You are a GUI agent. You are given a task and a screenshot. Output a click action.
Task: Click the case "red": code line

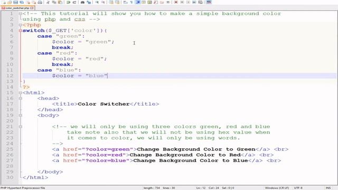pyautogui.click(x=57, y=53)
